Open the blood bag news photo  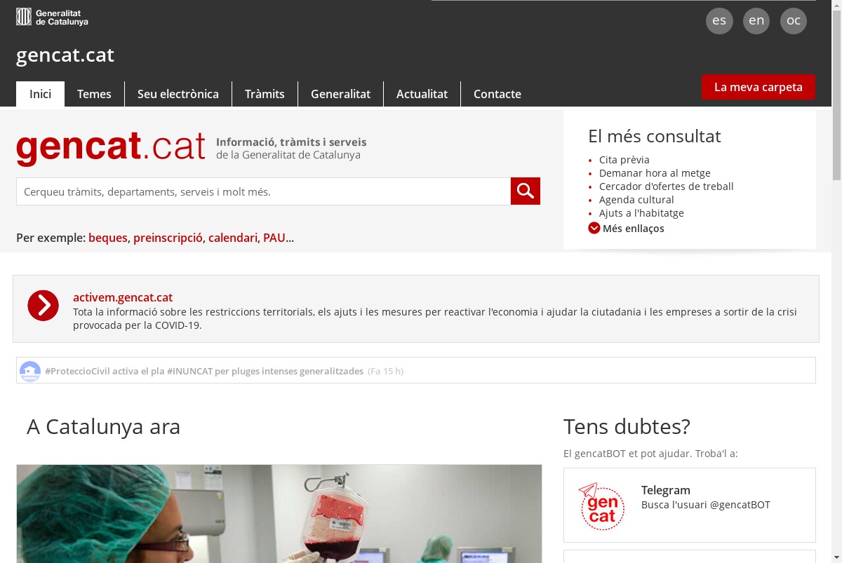pyautogui.click(x=279, y=513)
